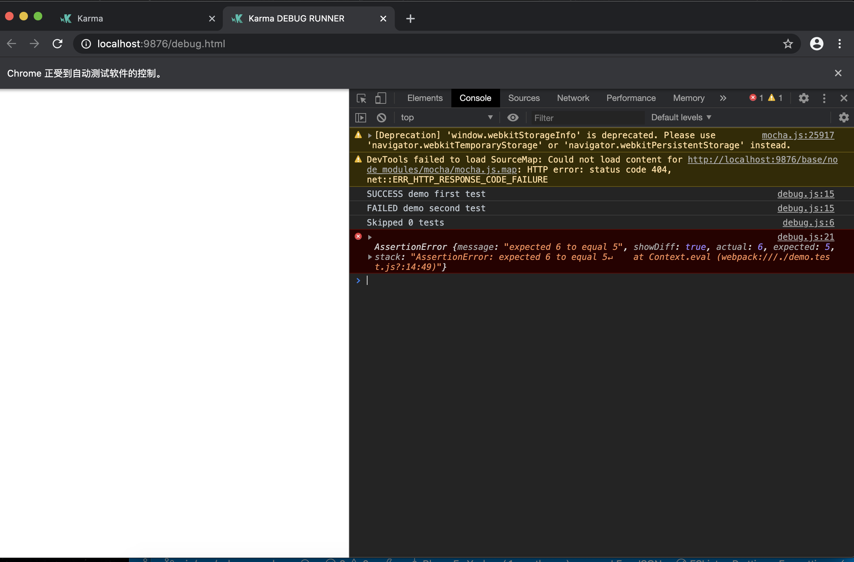The height and width of the screenshot is (562, 854).
Task: Click the yellow warning count badge
Action: click(x=775, y=98)
